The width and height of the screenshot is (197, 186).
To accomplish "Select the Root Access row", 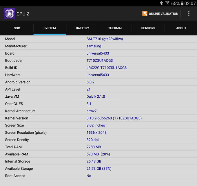I will click(99, 176).
